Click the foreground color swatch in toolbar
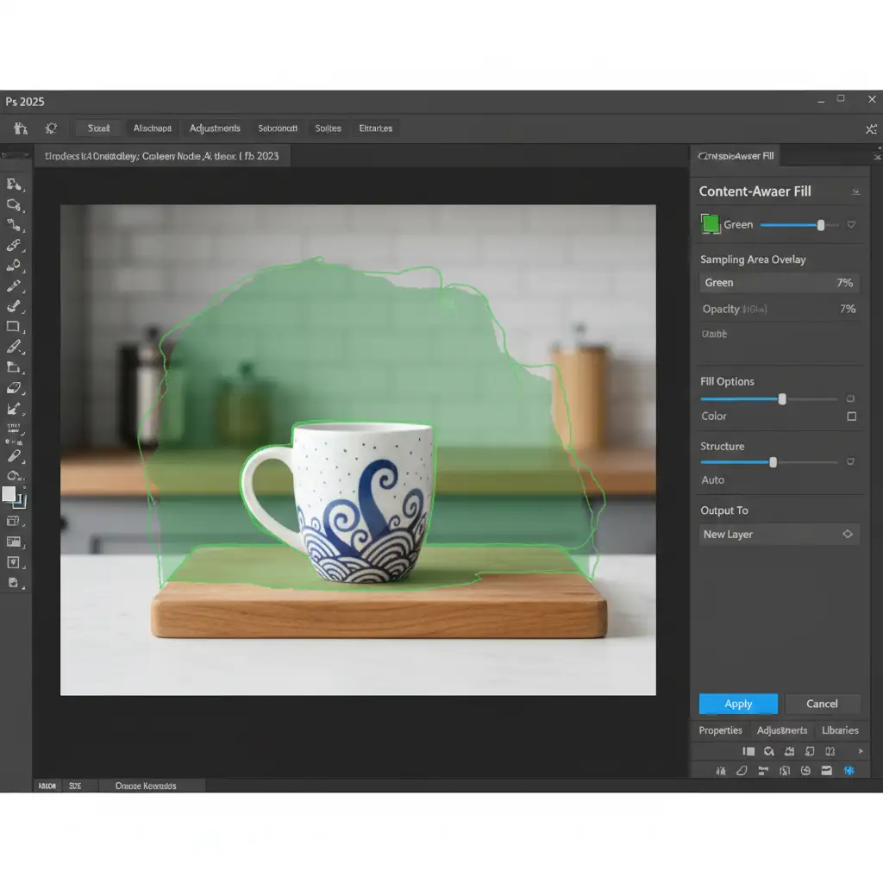 click(9, 494)
